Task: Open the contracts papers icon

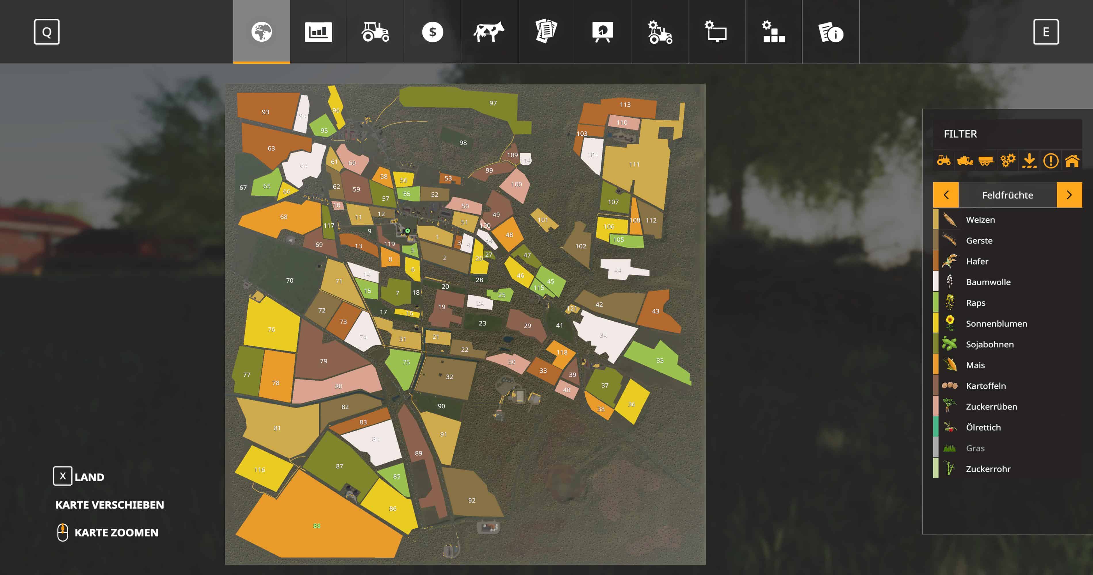Action: point(546,32)
